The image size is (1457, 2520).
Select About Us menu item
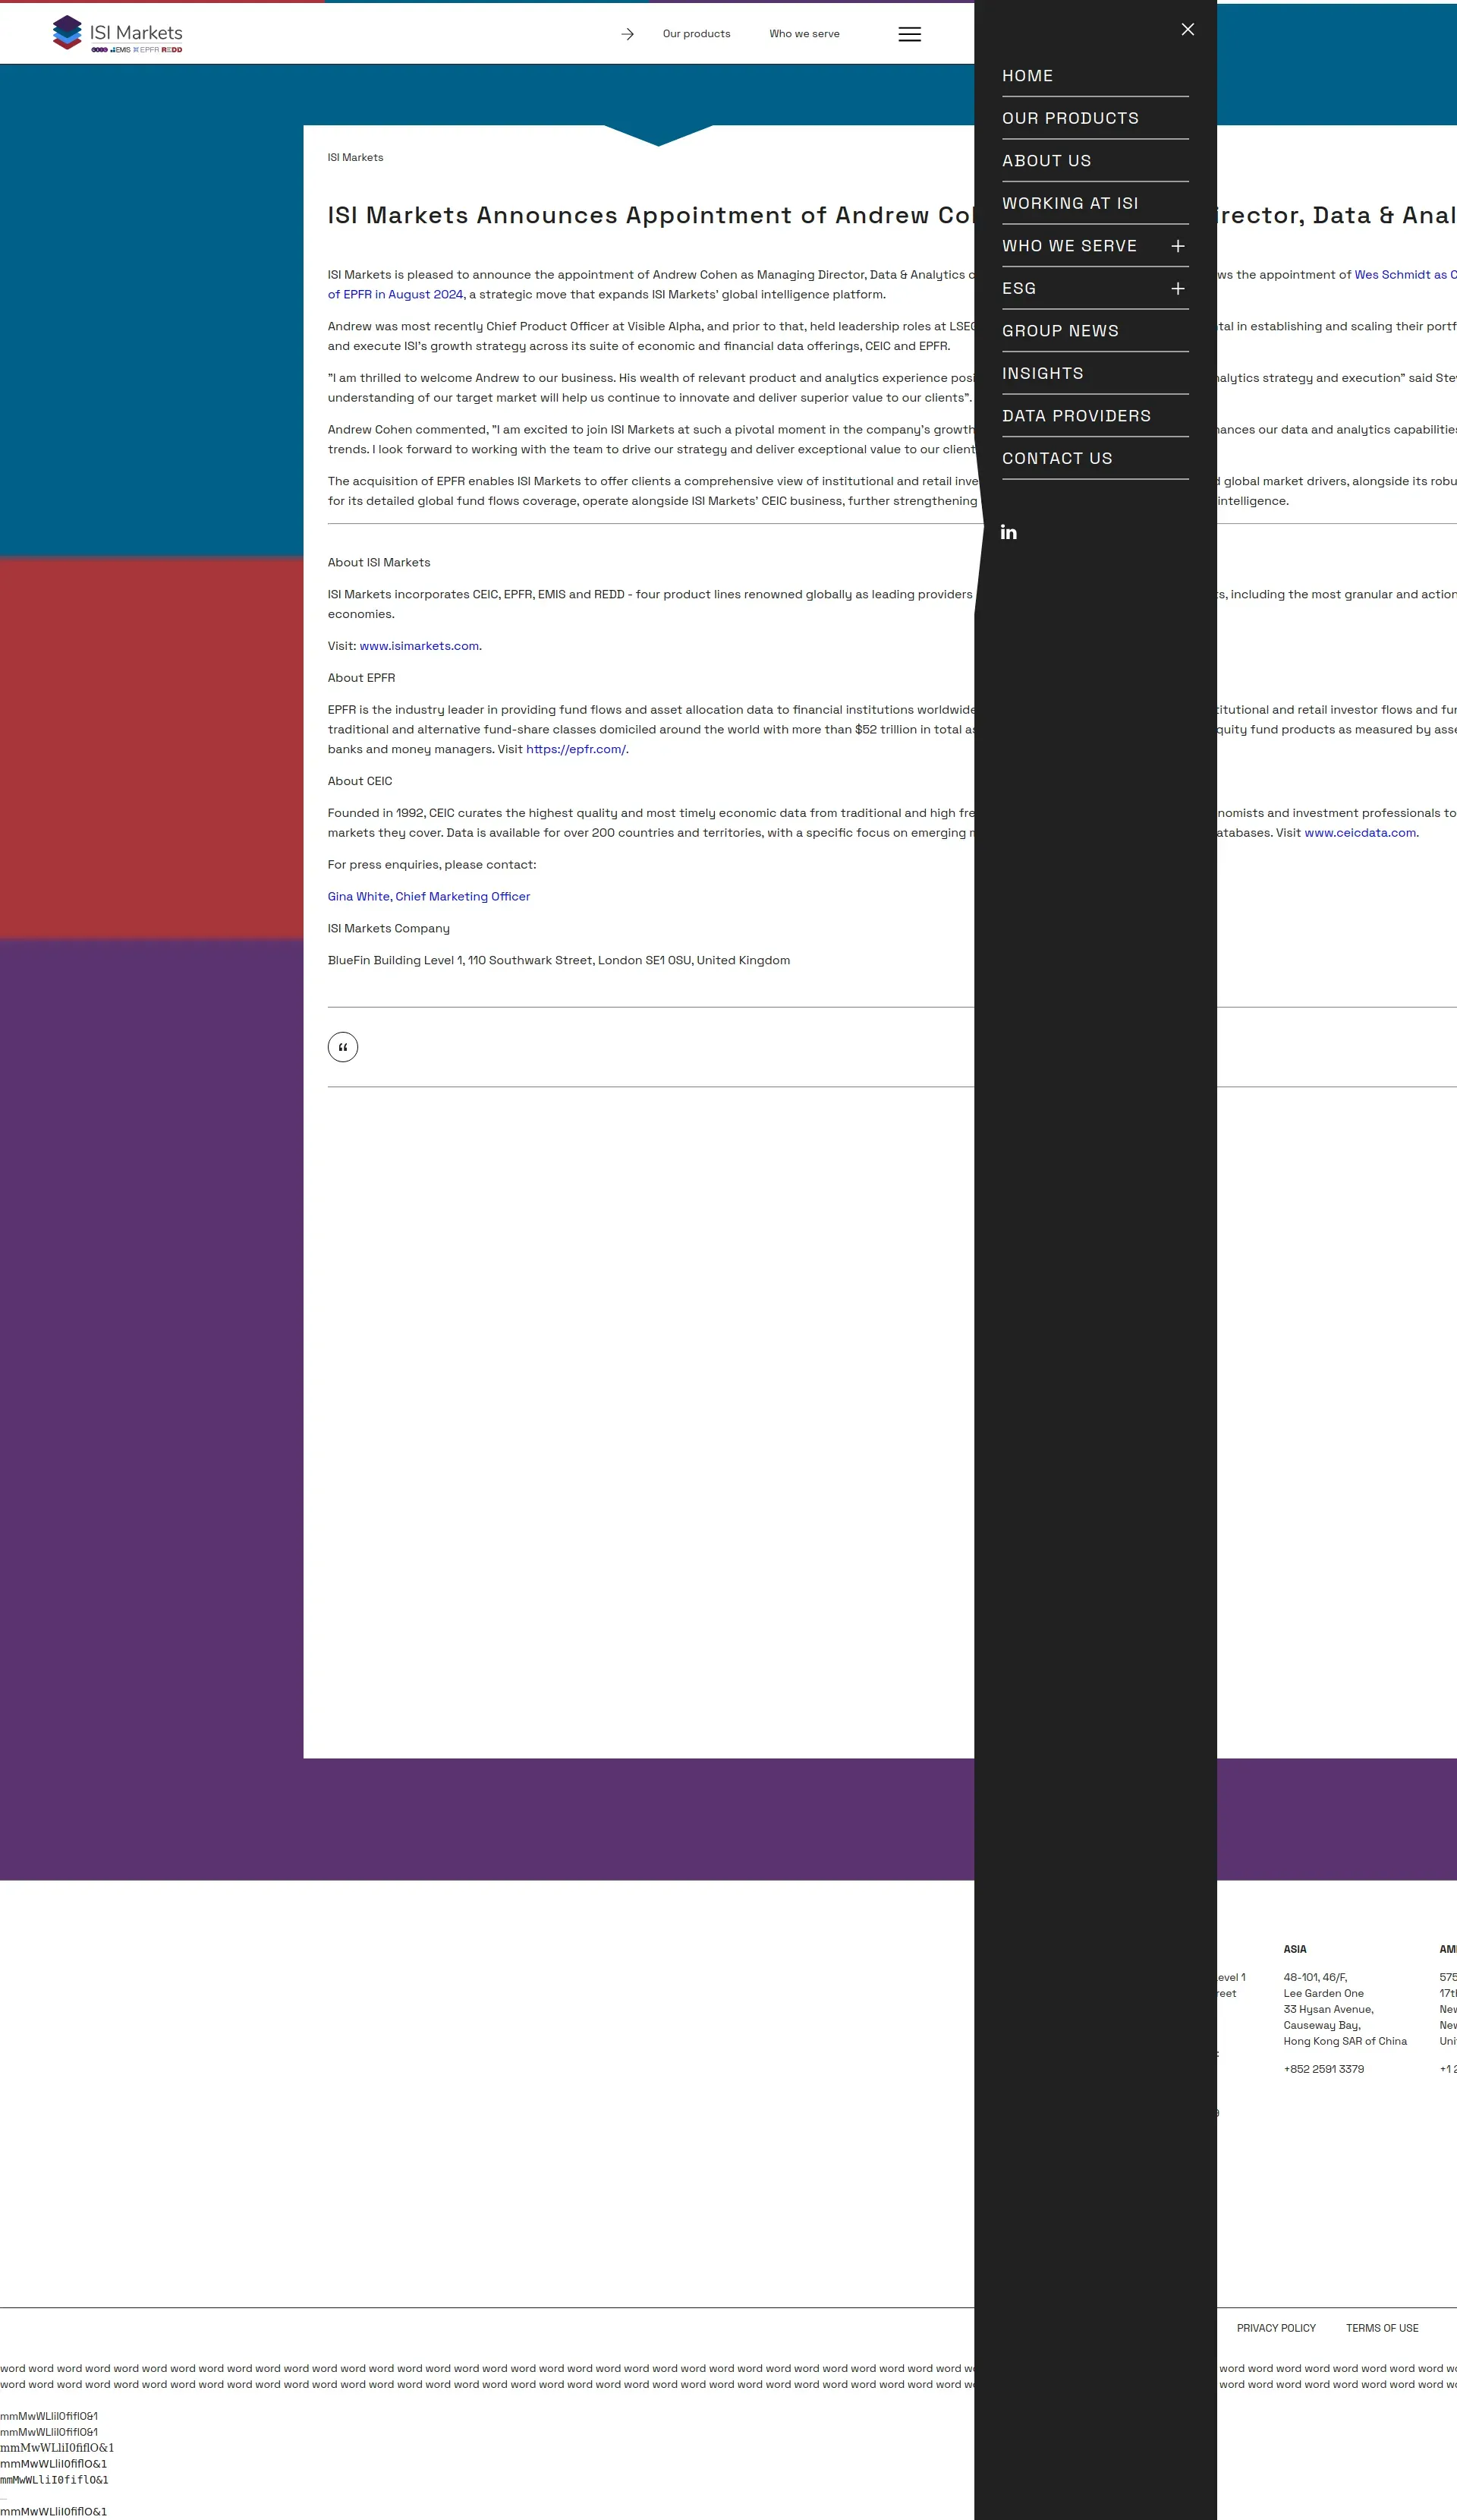tap(1046, 161)
